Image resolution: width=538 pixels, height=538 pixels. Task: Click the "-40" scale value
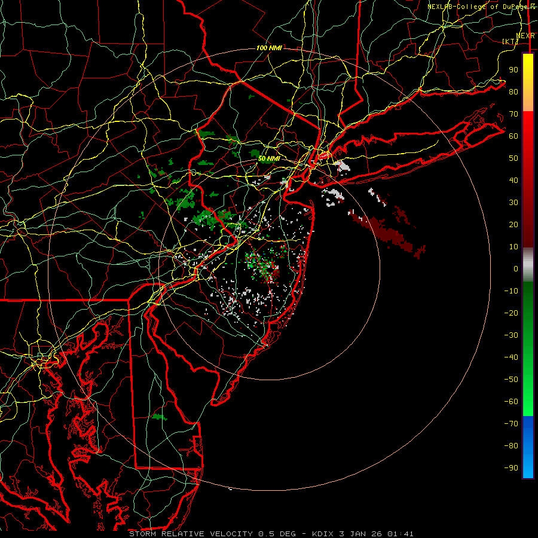[511, 357]
